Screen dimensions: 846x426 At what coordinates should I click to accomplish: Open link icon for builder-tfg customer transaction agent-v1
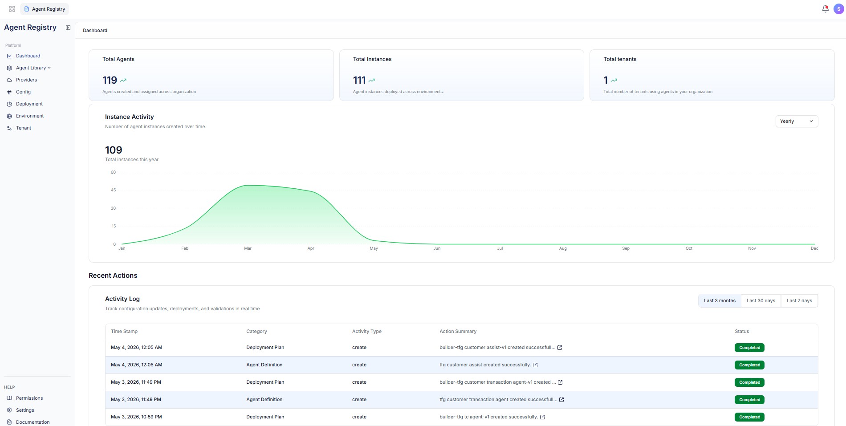(560, 382)
